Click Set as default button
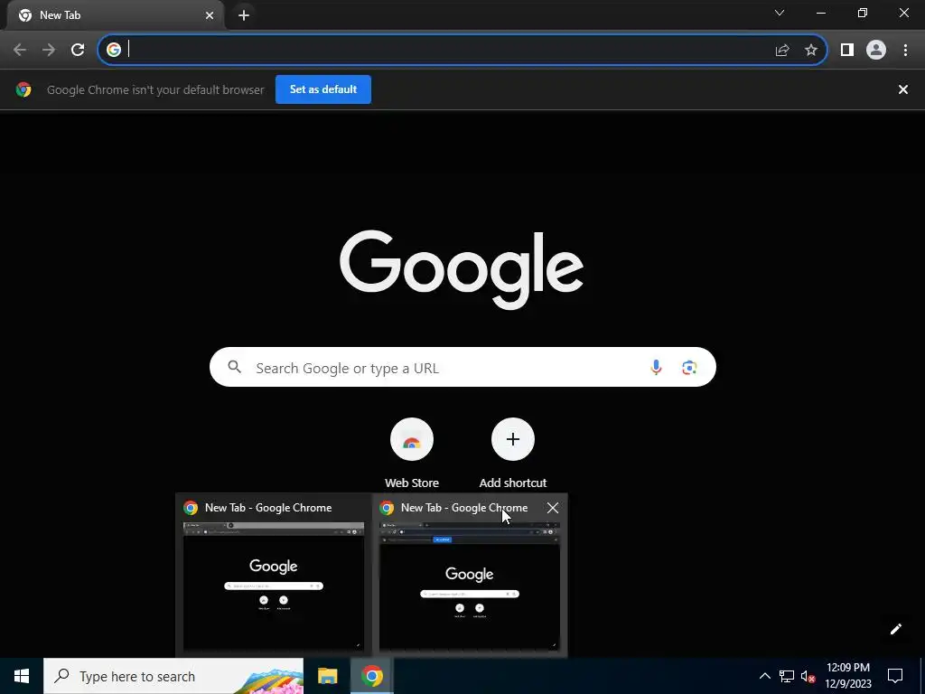 pyautogui.click(x=323, y=89)
